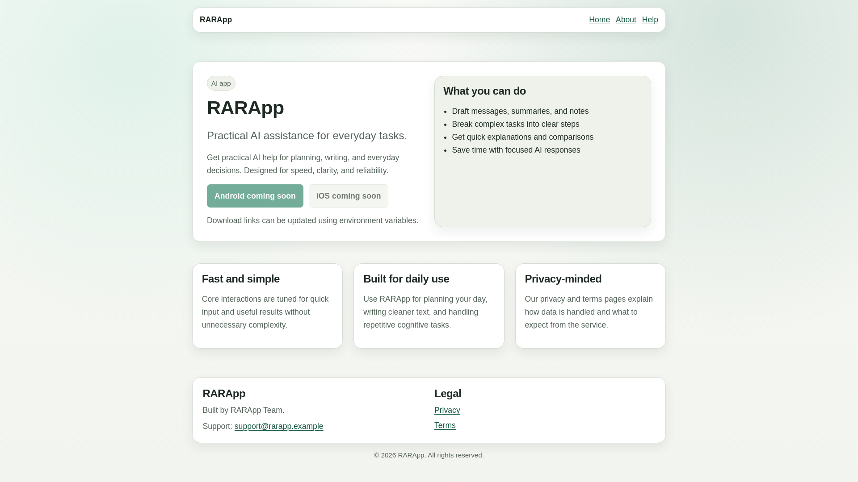Click the Use RARApp for planning description
Image resolution: width=858 pixels, height=482 pixels.
[425, 312]
